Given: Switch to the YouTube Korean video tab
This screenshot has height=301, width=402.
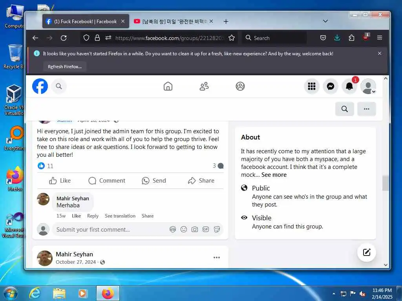Looking at the screenshot, I should coord(174,22).
